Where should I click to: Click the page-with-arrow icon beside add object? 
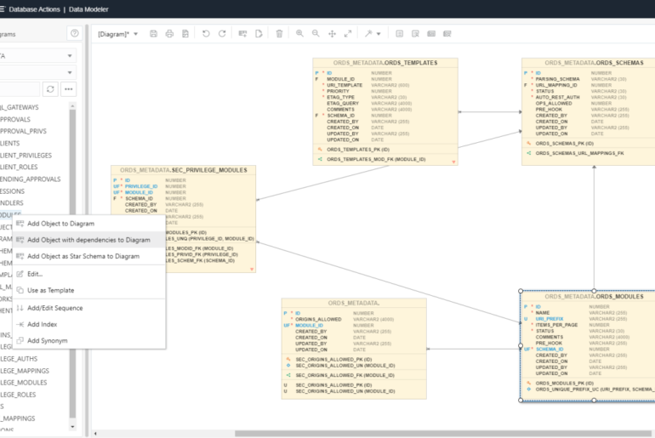259,34
